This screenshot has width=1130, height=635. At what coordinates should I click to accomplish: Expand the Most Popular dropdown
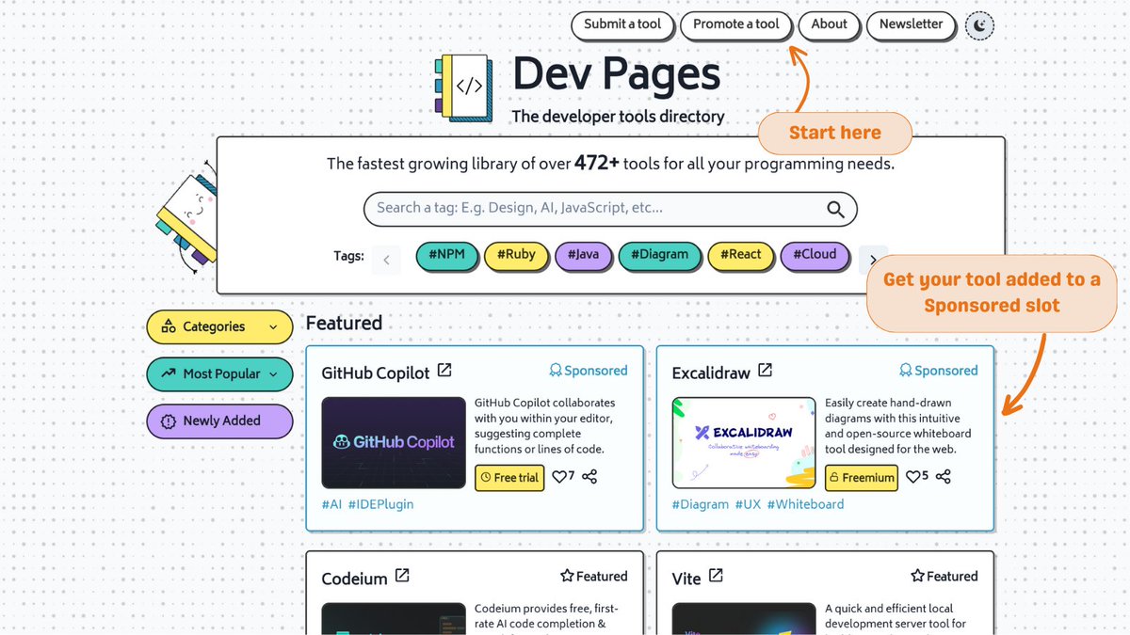click(219, 374)
